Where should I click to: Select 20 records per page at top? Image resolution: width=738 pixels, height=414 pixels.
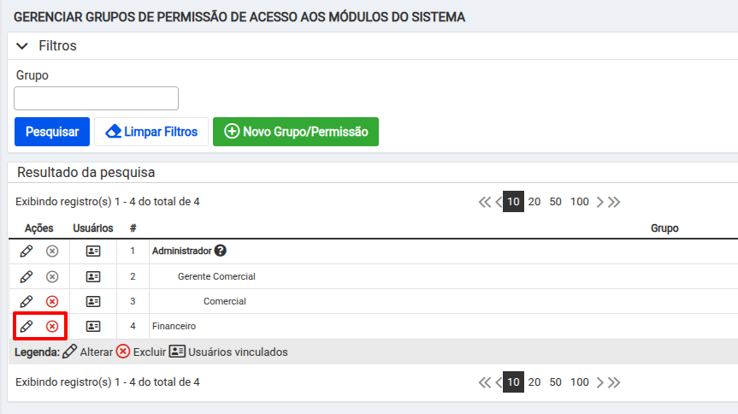point(534,202)
